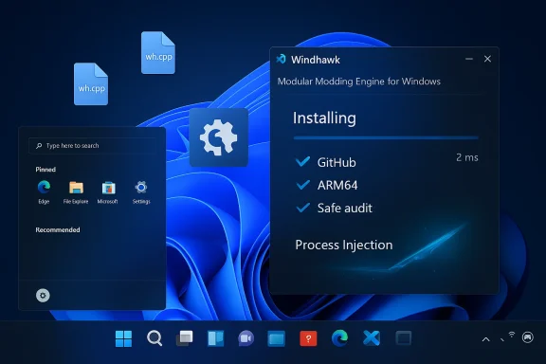This screenshot has height=364, width=546.
Task: Click the ARM64 label
Action: click(x=337, y=185)
